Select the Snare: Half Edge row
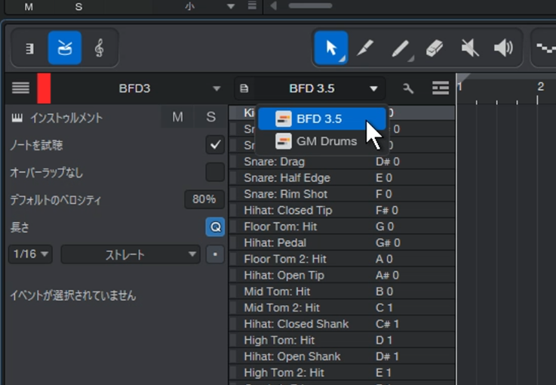The image size is (556, 385). (342, 177)
